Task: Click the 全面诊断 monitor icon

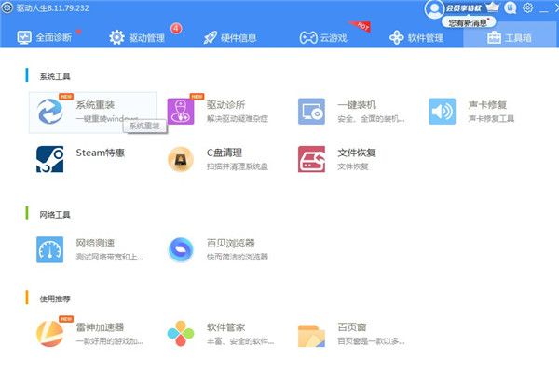Action: [x=24, y=37]
